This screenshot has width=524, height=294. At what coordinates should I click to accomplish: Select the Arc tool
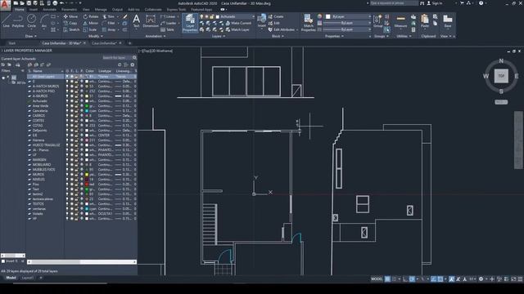coord(44,21)
